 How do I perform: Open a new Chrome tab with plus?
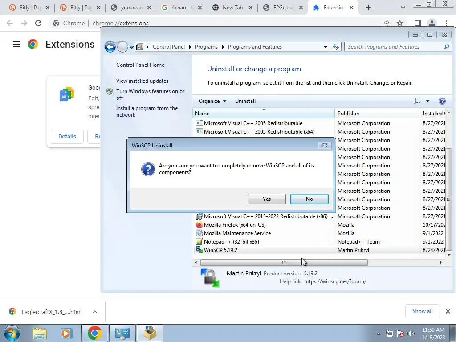(x=368, y=8)
